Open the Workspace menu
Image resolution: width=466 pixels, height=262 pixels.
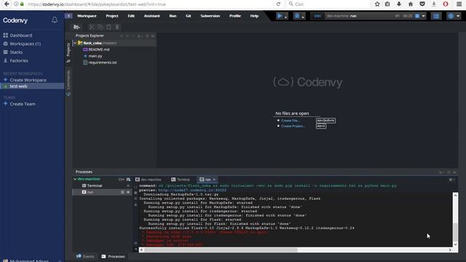87,16
